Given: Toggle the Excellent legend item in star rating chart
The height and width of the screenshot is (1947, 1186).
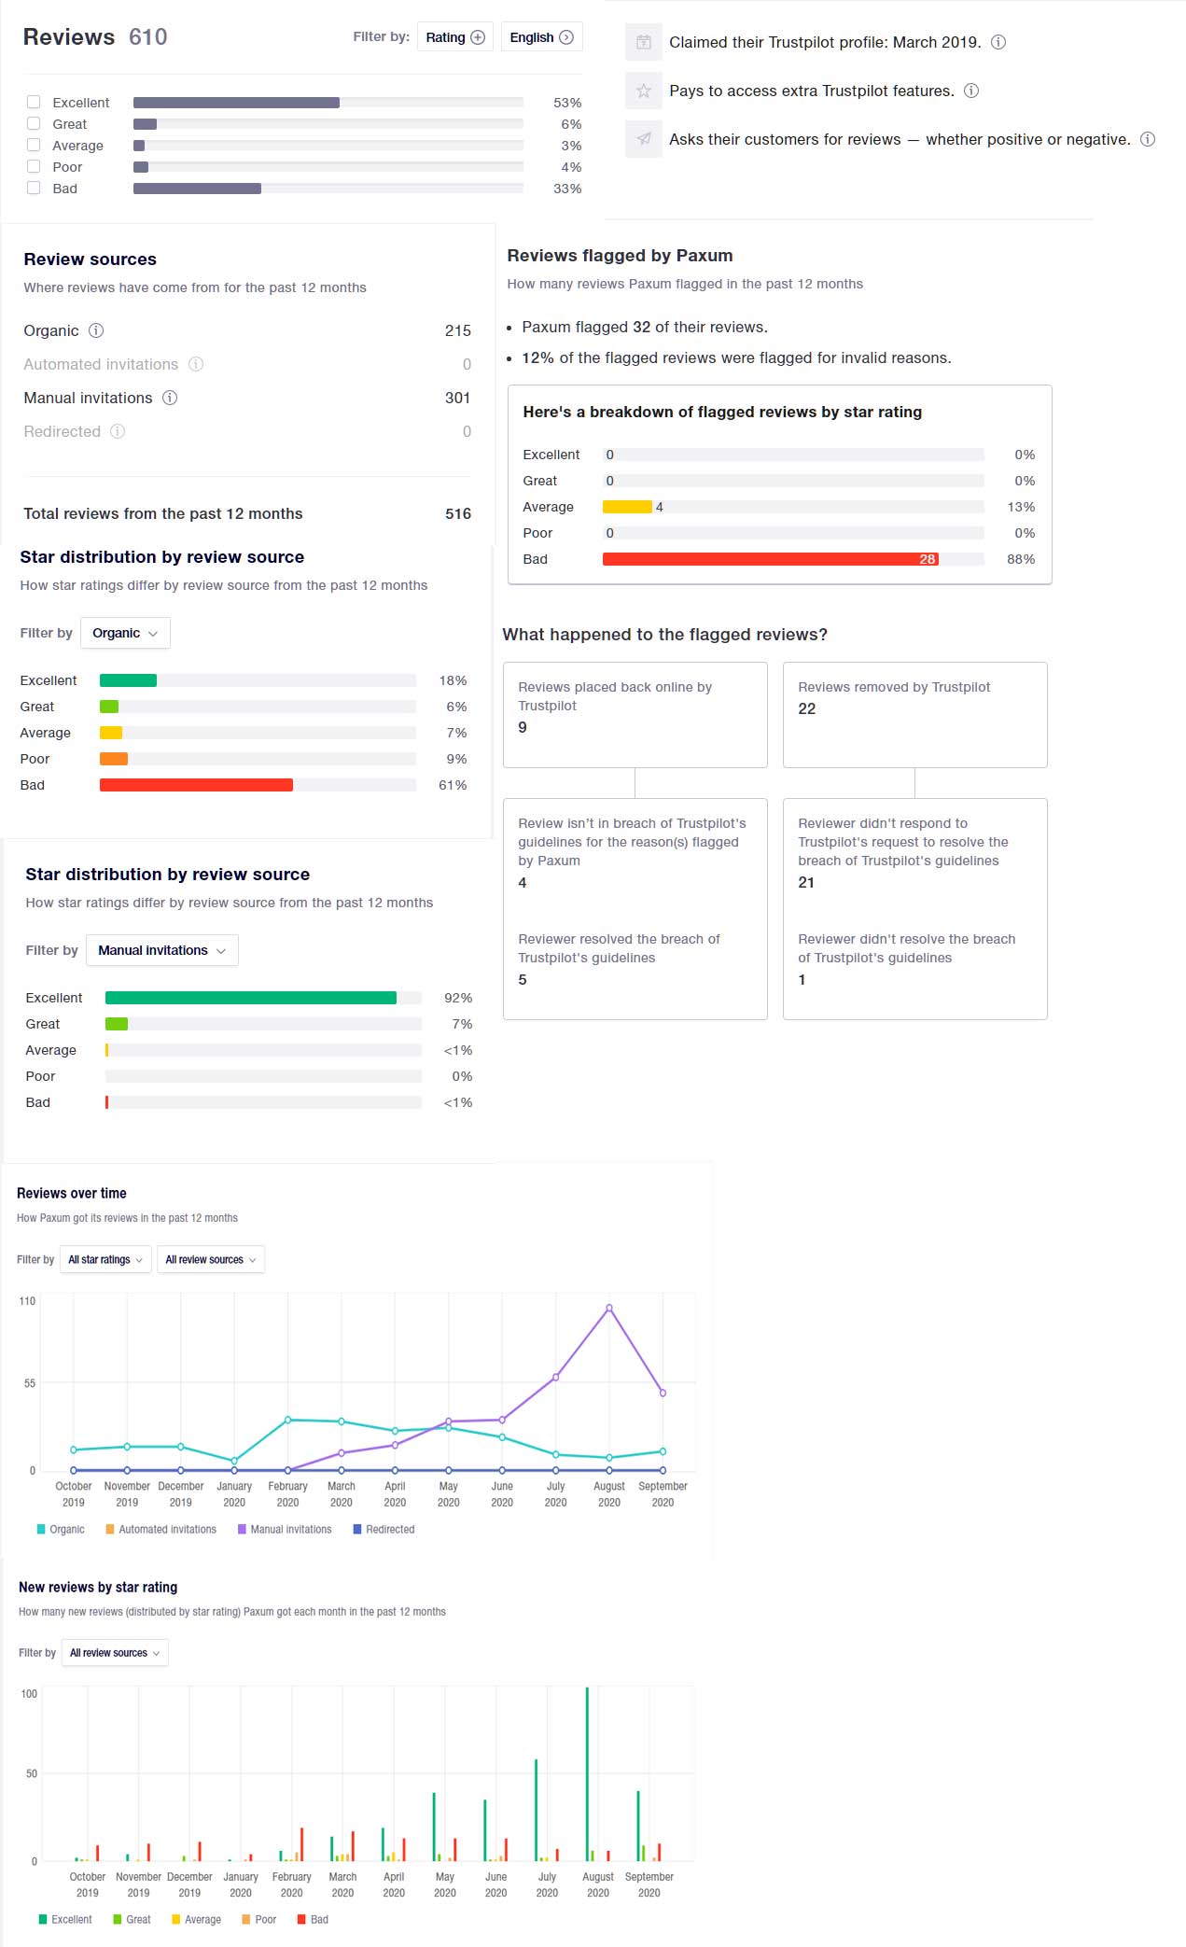Looking at the screenshot, I should 65,1919.
